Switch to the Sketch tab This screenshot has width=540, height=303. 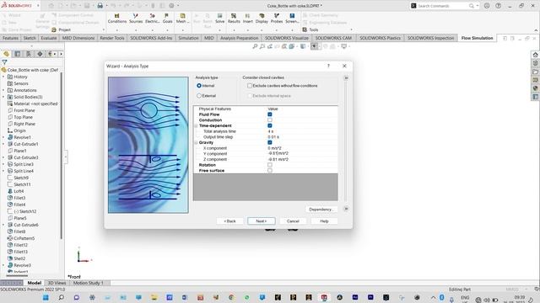coord(30,38)
